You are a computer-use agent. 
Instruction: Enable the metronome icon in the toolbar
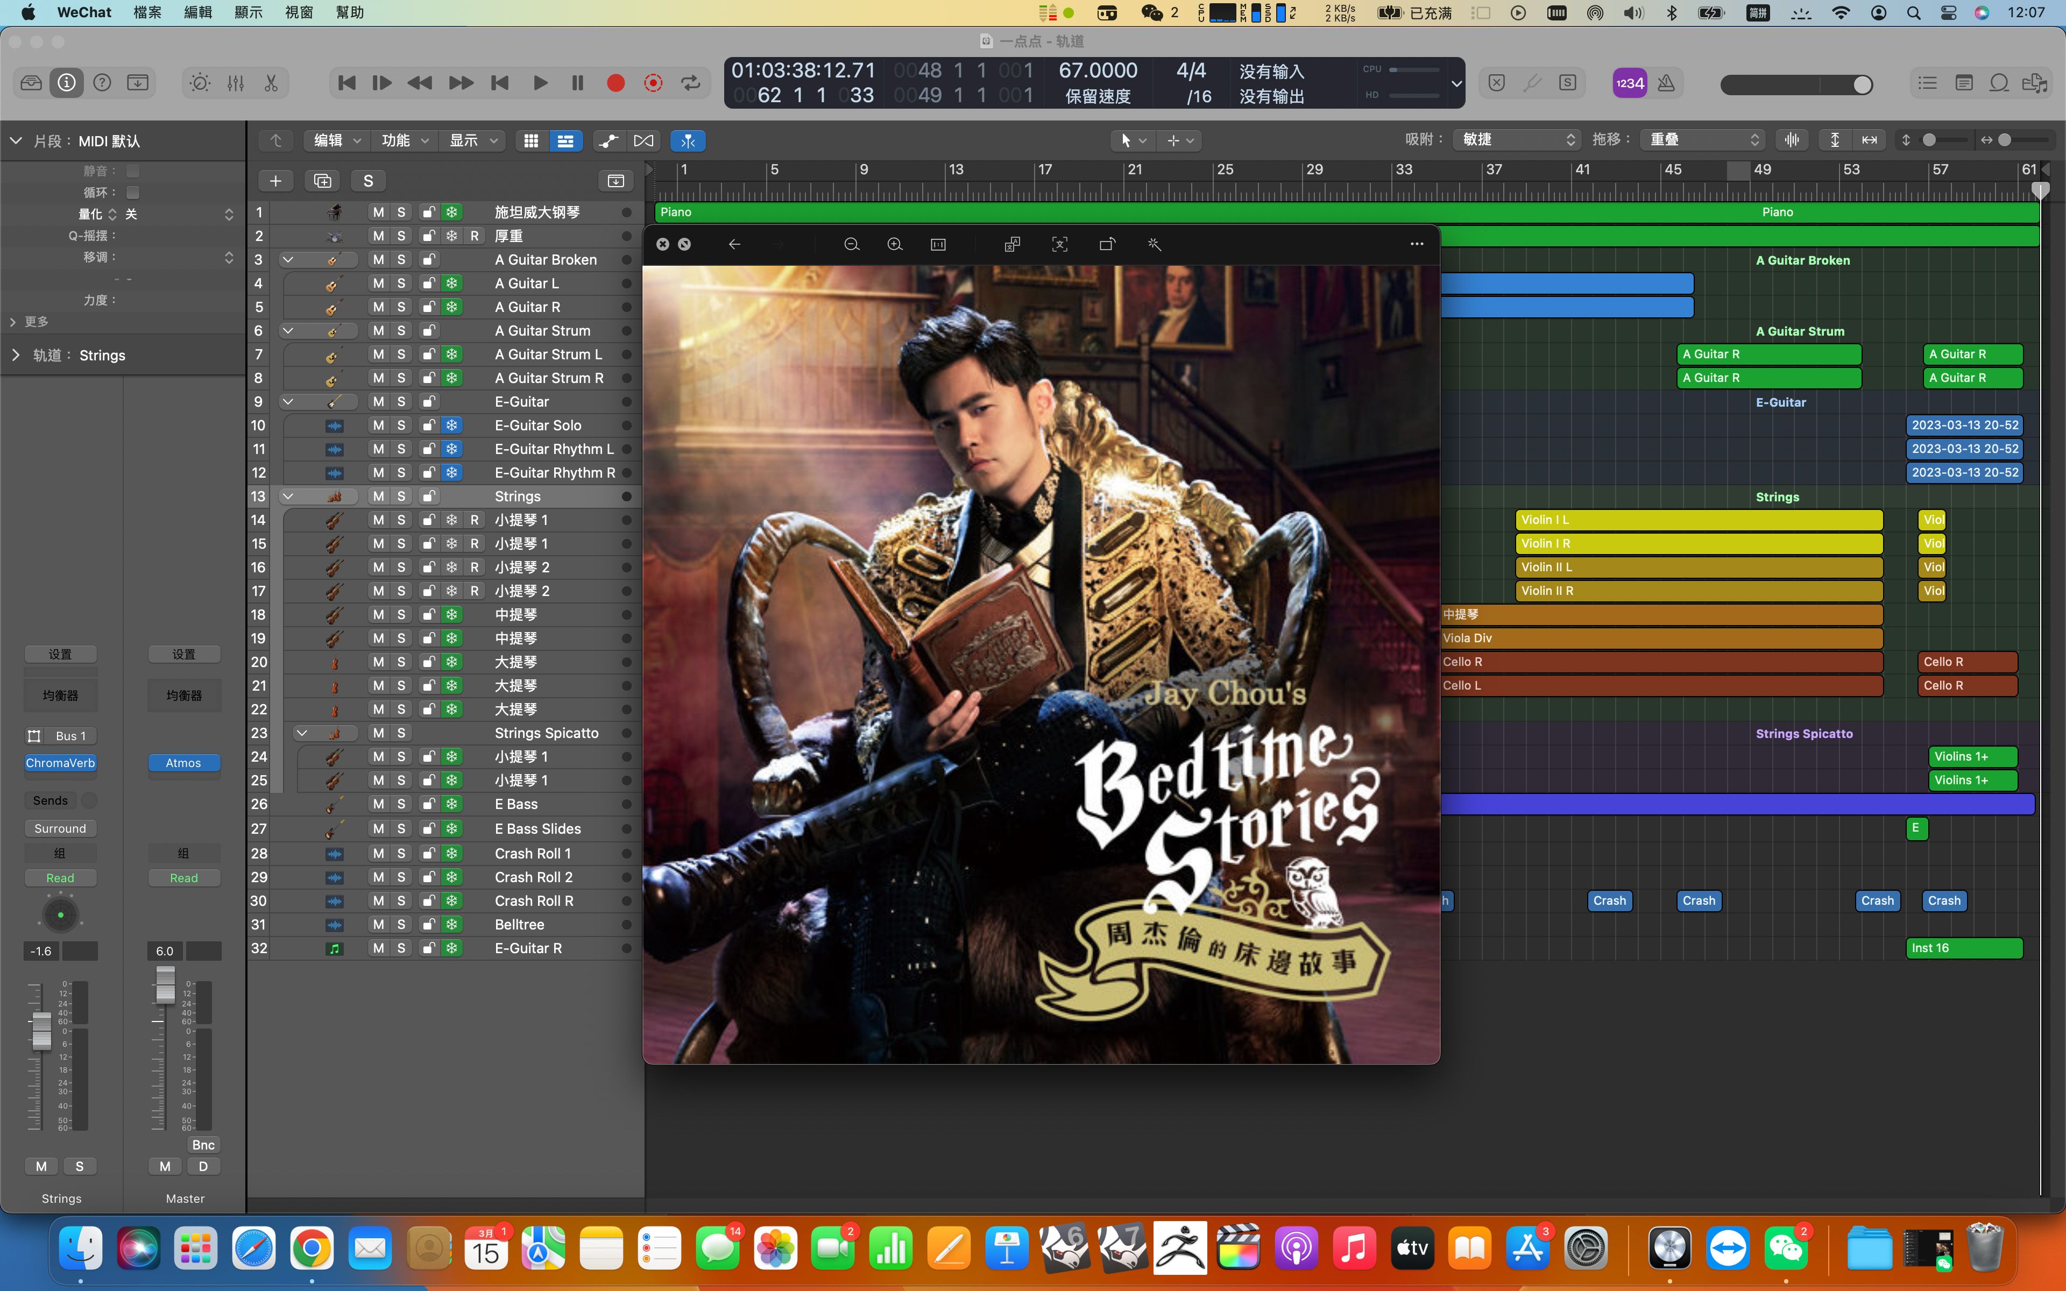(1666, 83)
